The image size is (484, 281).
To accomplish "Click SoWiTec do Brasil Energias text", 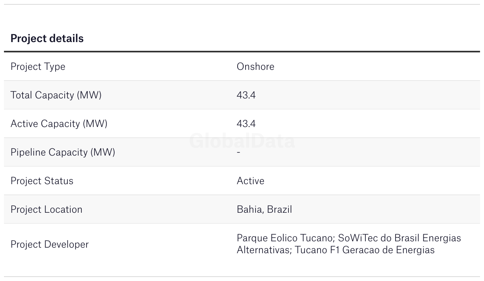I will (400, 238).
